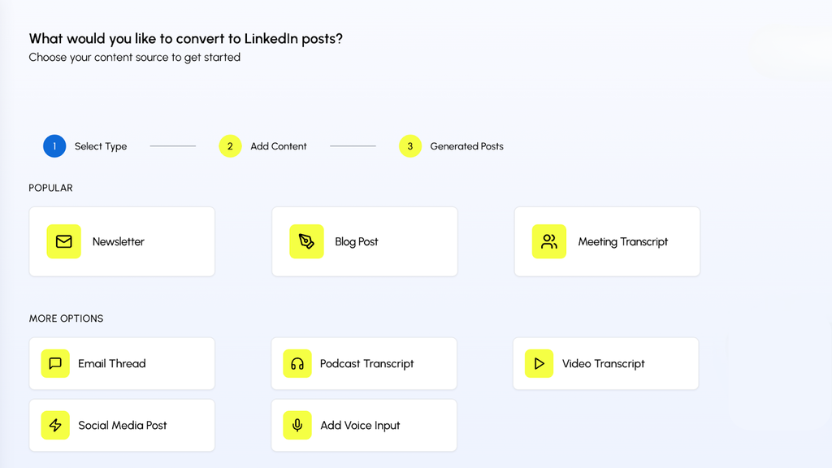This screenshot has width=832, height=468.
Task: Click step 2 Add Content indicator
Action: coord(230,146)
